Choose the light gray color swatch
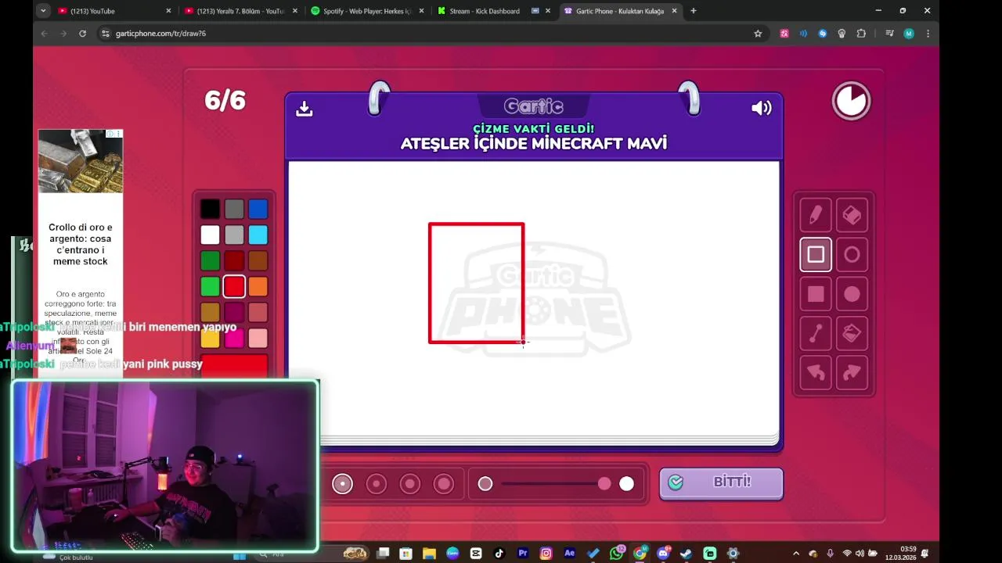Viewport: 1002px width, 563px height. click(x=234, y=235)
